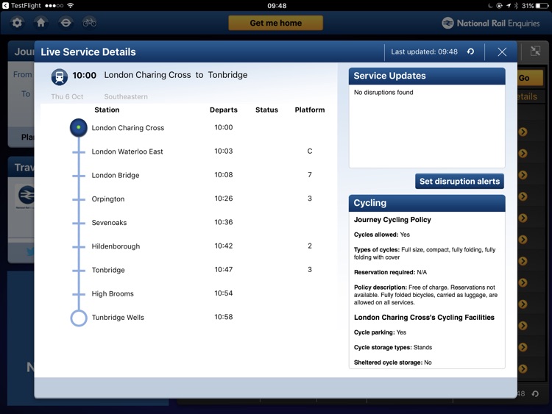552x414 pixels.
Task: Click the 10:26 departure time
Action: tap(224, 199)
